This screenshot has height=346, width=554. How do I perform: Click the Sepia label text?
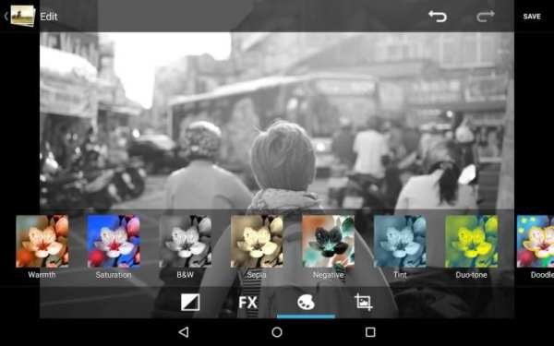tap(257, 275)
